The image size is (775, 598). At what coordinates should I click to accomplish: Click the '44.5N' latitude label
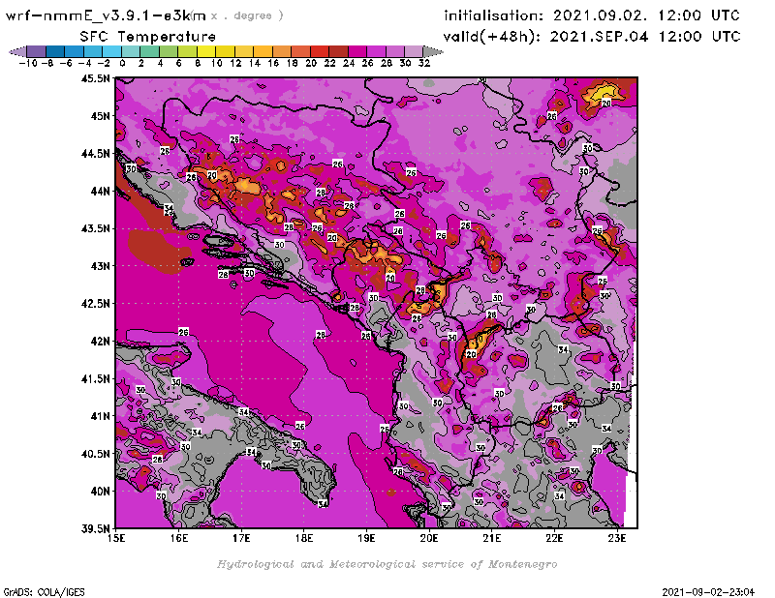[95, 154]
